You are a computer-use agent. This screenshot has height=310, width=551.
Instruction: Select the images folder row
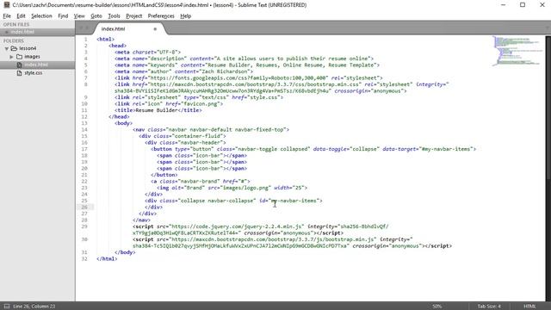[37, 57]
